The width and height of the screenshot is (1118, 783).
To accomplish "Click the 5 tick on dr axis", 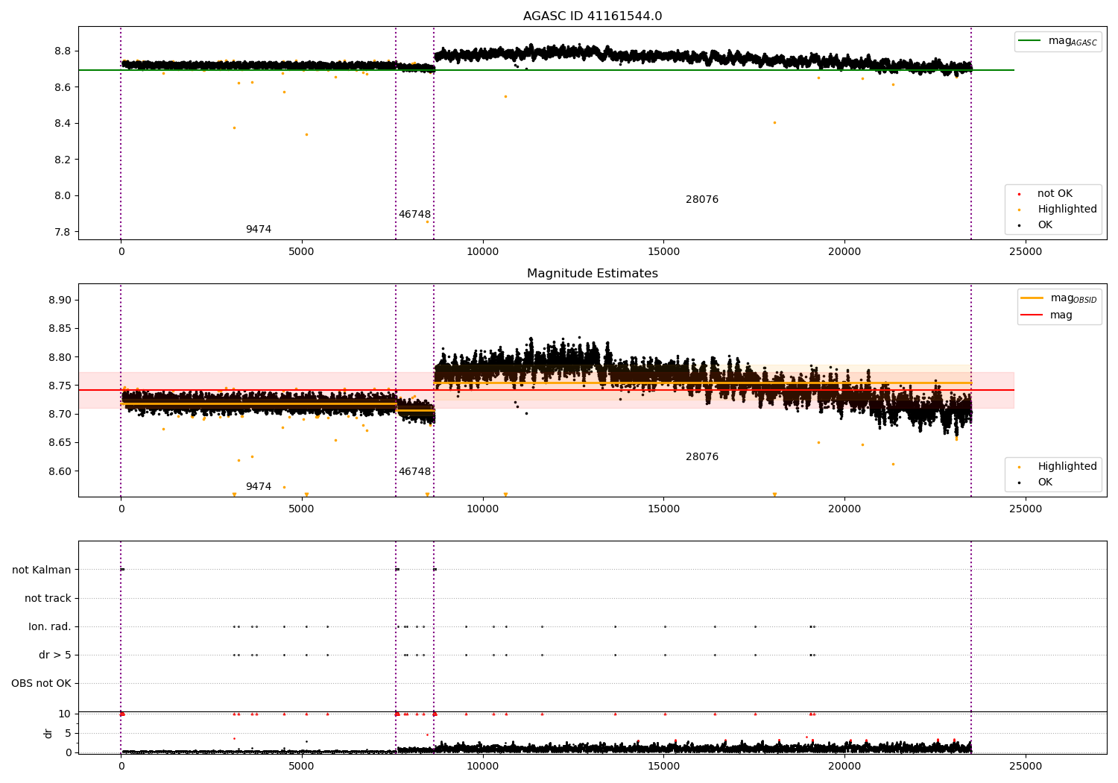I will (x=68, y=734).
